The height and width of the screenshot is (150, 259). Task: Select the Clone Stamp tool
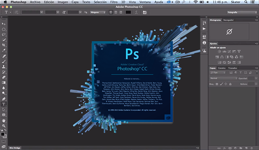(4, 67)
